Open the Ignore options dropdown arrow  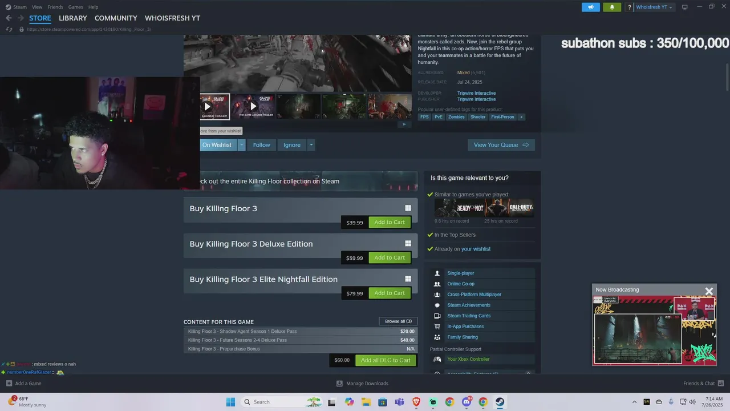click(x=311, y=145)
